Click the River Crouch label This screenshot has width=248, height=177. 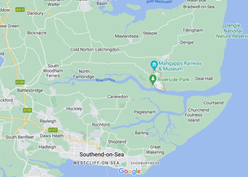pyautogui.click(x=105, y=80)
